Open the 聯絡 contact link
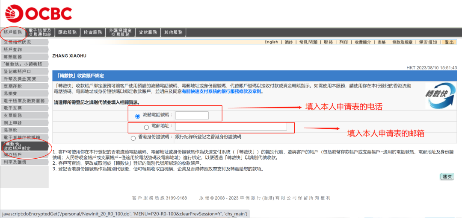 tap(328, 42)
